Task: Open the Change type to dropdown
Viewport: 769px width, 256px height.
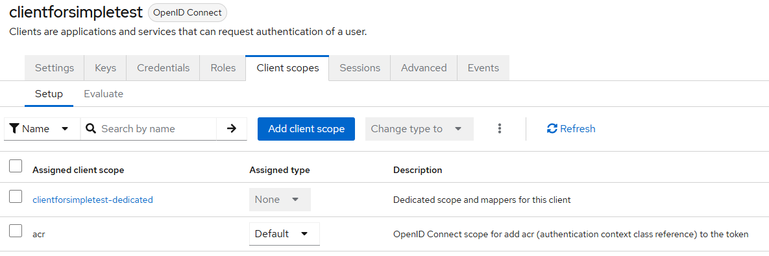Action: coord(419,129)
